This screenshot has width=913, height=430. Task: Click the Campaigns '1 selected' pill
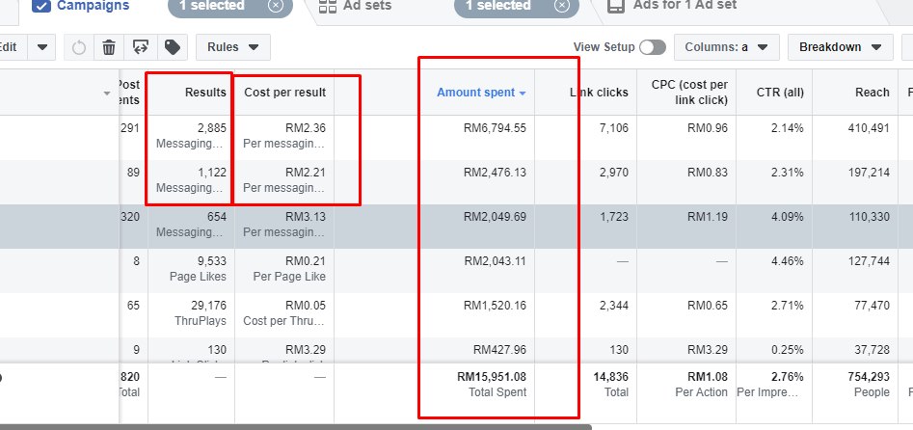point(230,6)
